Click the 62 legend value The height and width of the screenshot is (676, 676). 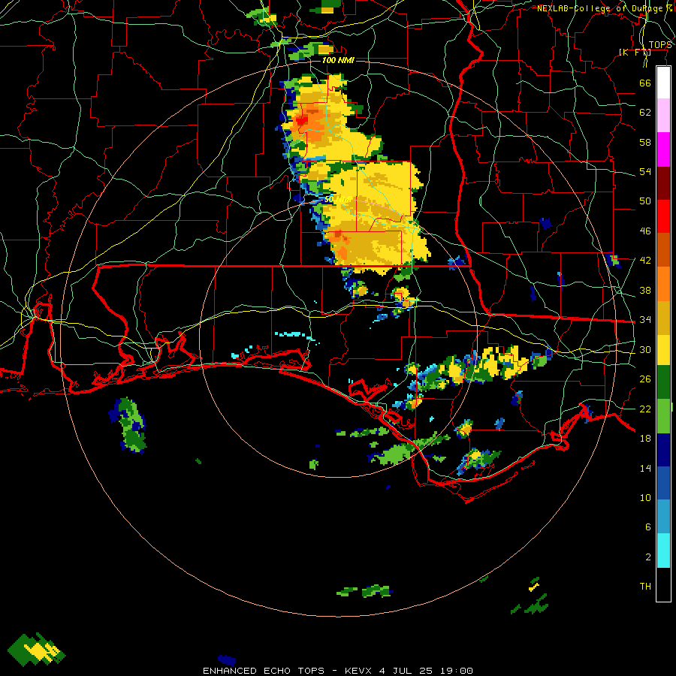click(x=645, y=113)
